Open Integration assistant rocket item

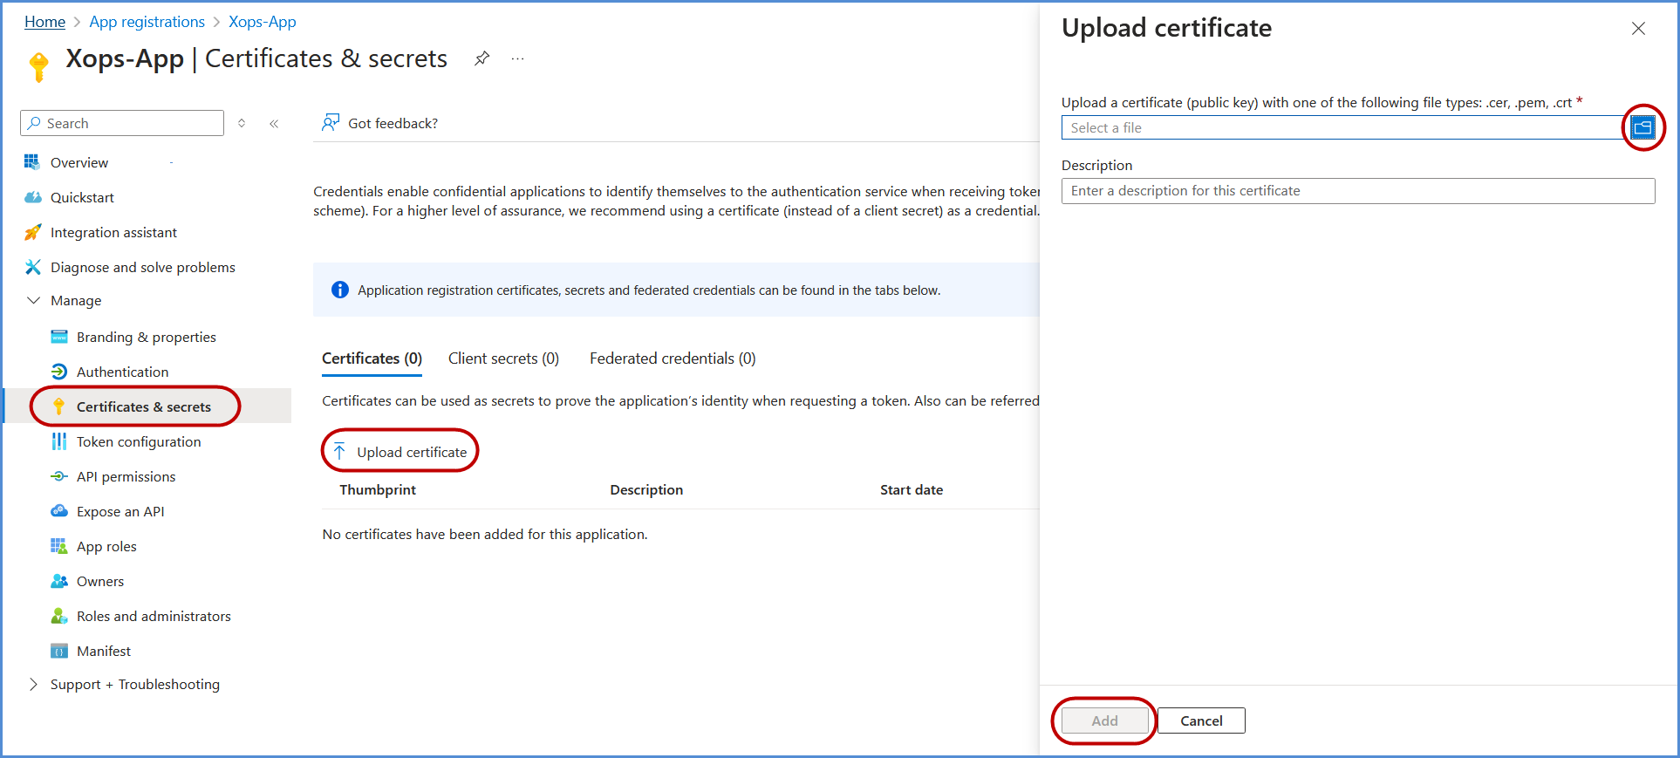point(113,232)
